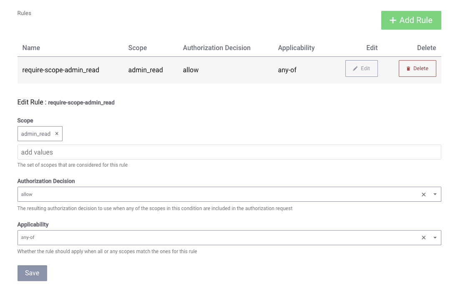Click the Scope column header
The width and height of the screenshot is (458, 297).
[x=137, y=48]
